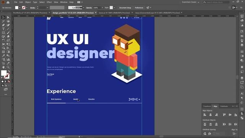
Task: Select the Eraser tool
Action: 8,36
